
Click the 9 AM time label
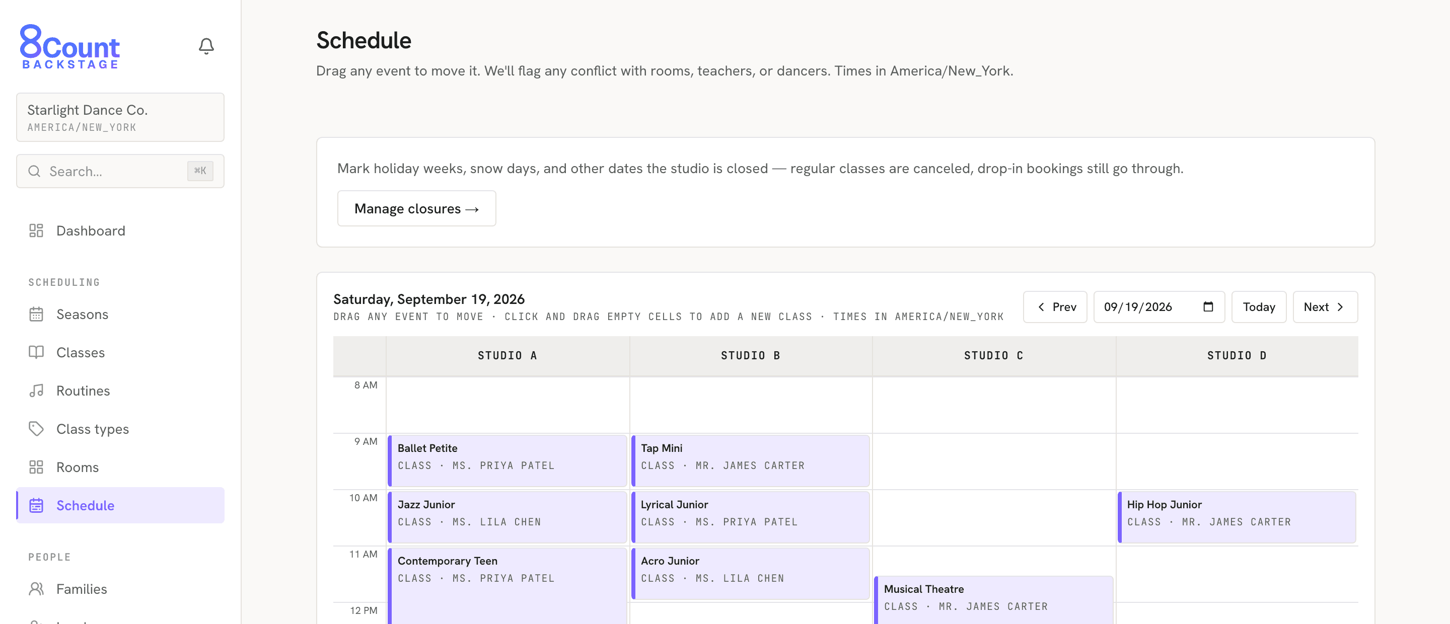[366, 441]
